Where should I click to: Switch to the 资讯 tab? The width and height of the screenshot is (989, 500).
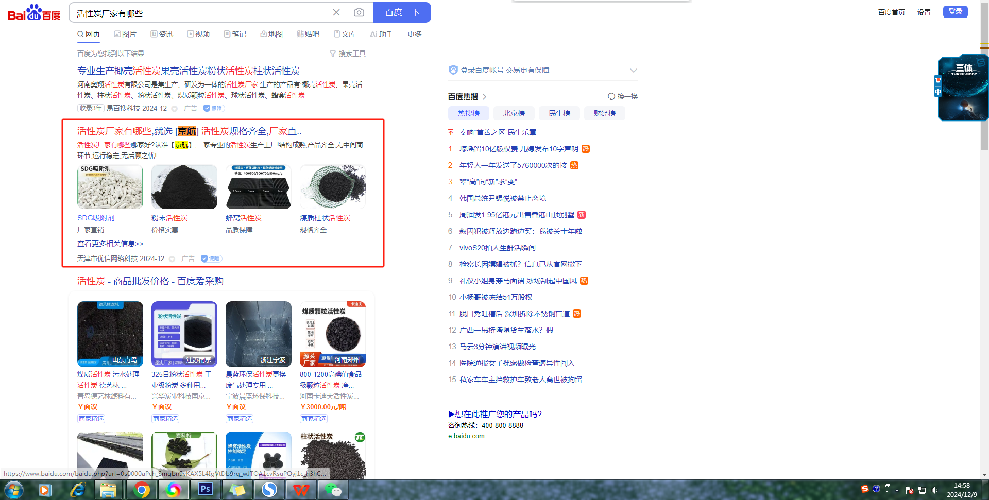pyautogui.click(x=162, y=34)
